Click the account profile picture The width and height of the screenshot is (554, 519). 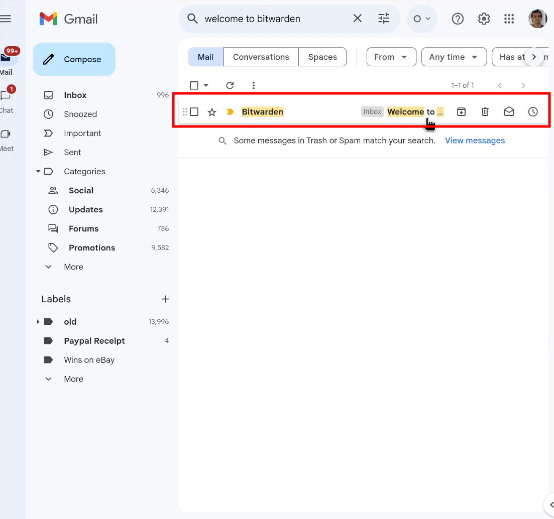pos(537,19)
